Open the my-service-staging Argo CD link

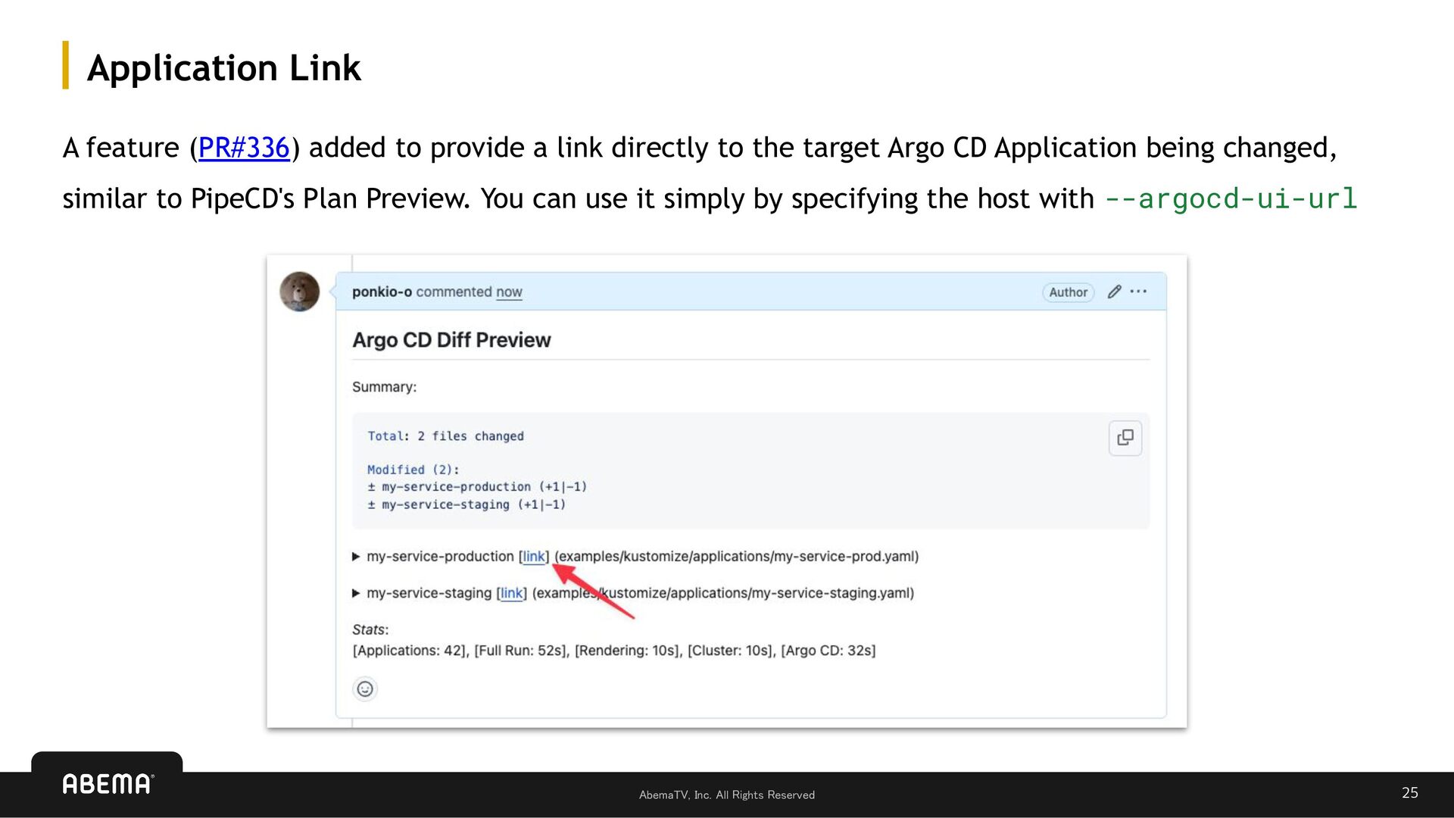click(511, 593)
